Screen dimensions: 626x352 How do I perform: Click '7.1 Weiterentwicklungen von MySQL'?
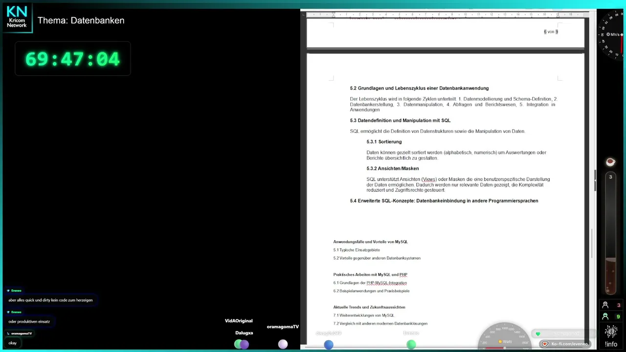pos(363,315)
